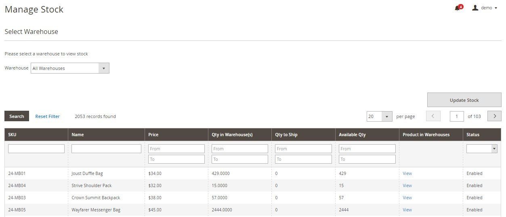Screen dimensions: 506x217
Task: Focus the Qty to Ship From field
Action: click(303, 149)
